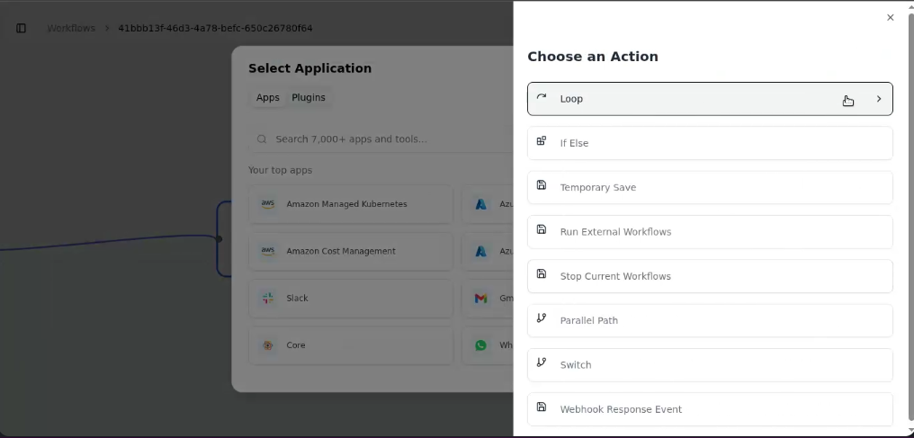914x438 pixels.
Task: Click the Search 7,000+ apps field
Action: pos(385,139)
